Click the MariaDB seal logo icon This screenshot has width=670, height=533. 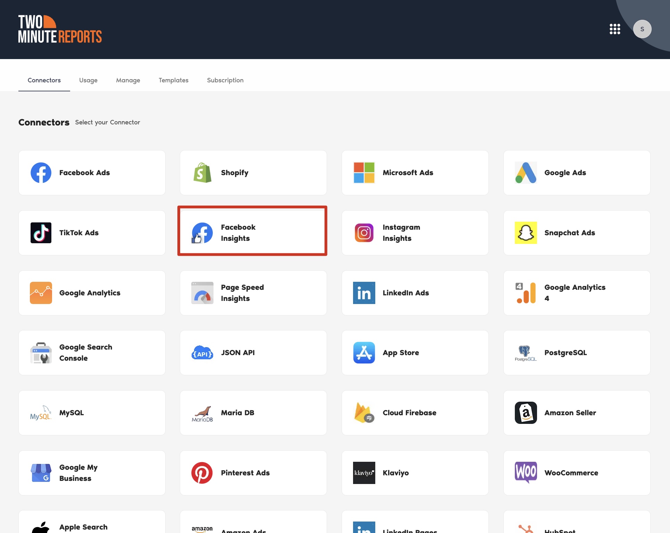point(202,413)
